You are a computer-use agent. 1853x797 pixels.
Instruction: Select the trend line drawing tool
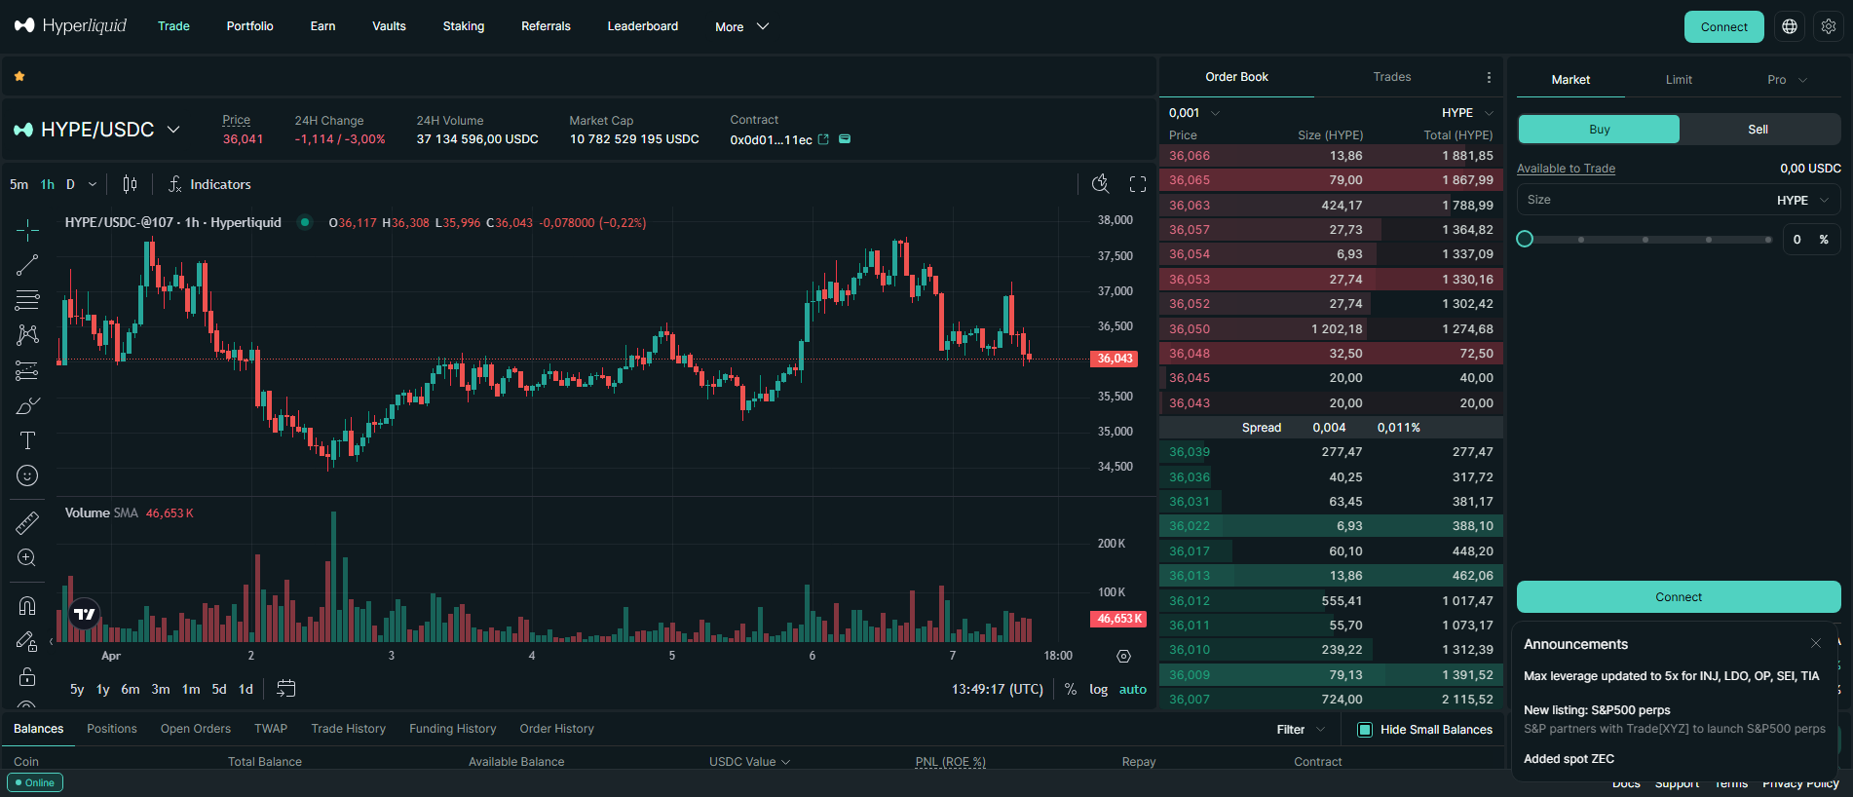point(27,265)
